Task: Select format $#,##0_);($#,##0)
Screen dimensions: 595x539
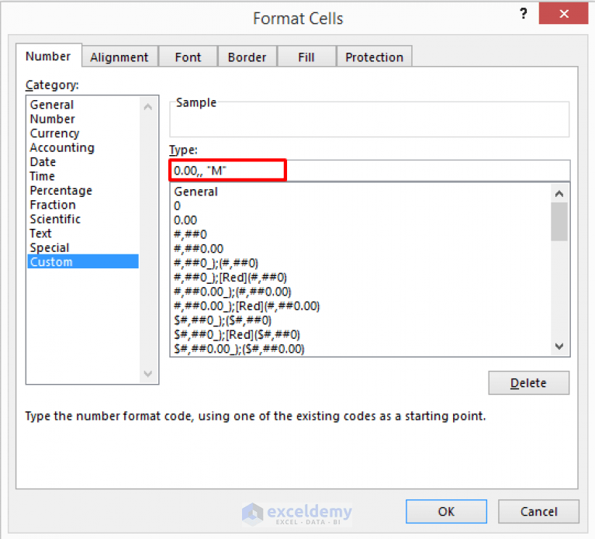Action: click(361, 320)
